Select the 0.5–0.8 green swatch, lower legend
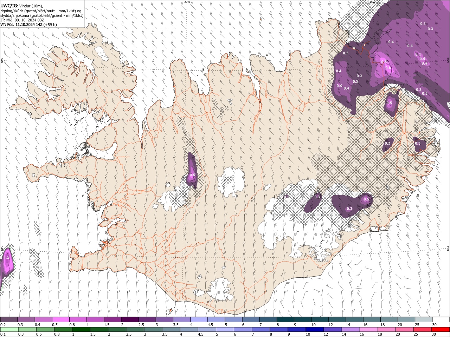450x337 pixels. 45,329
